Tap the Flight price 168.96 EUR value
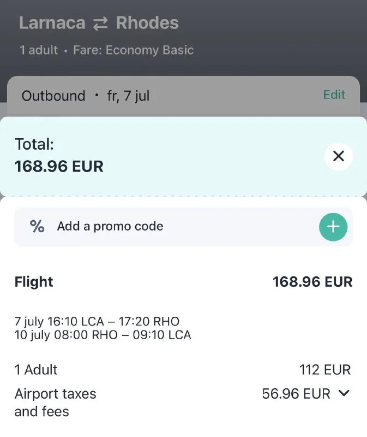This screenshot has height=437, width=367. point(312,282)
